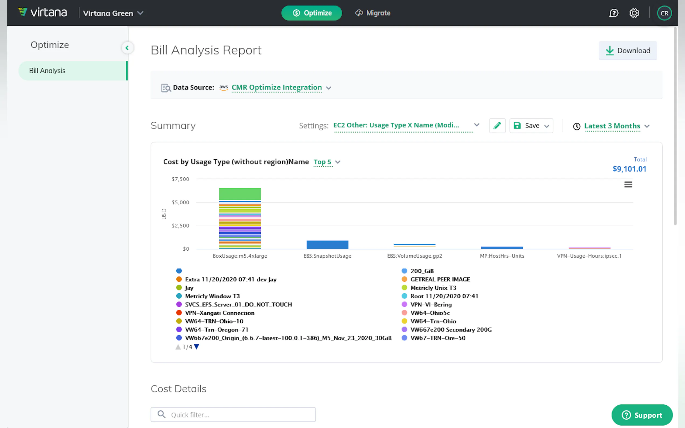685x428 pixels.
Task: Go to next legend page arrow
Action: coord(197,347)
